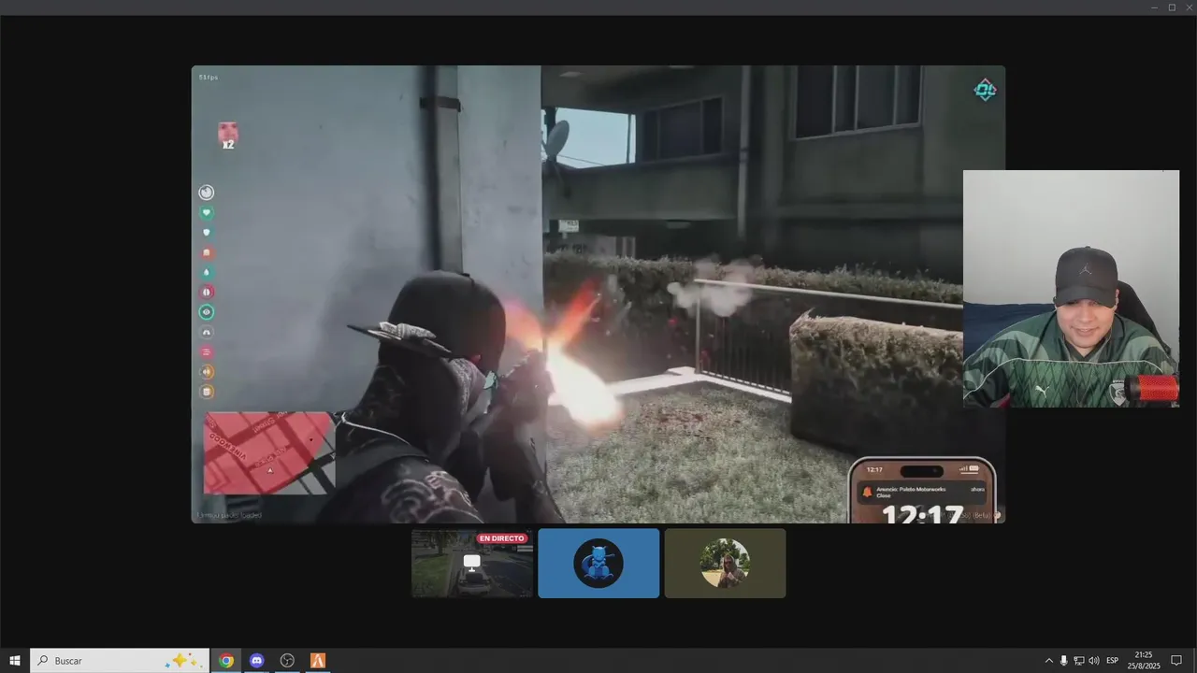The height and width of the screenshot is (673, 1197).
Task: Open the notification center icon
Action: [x=1176, y=661]
